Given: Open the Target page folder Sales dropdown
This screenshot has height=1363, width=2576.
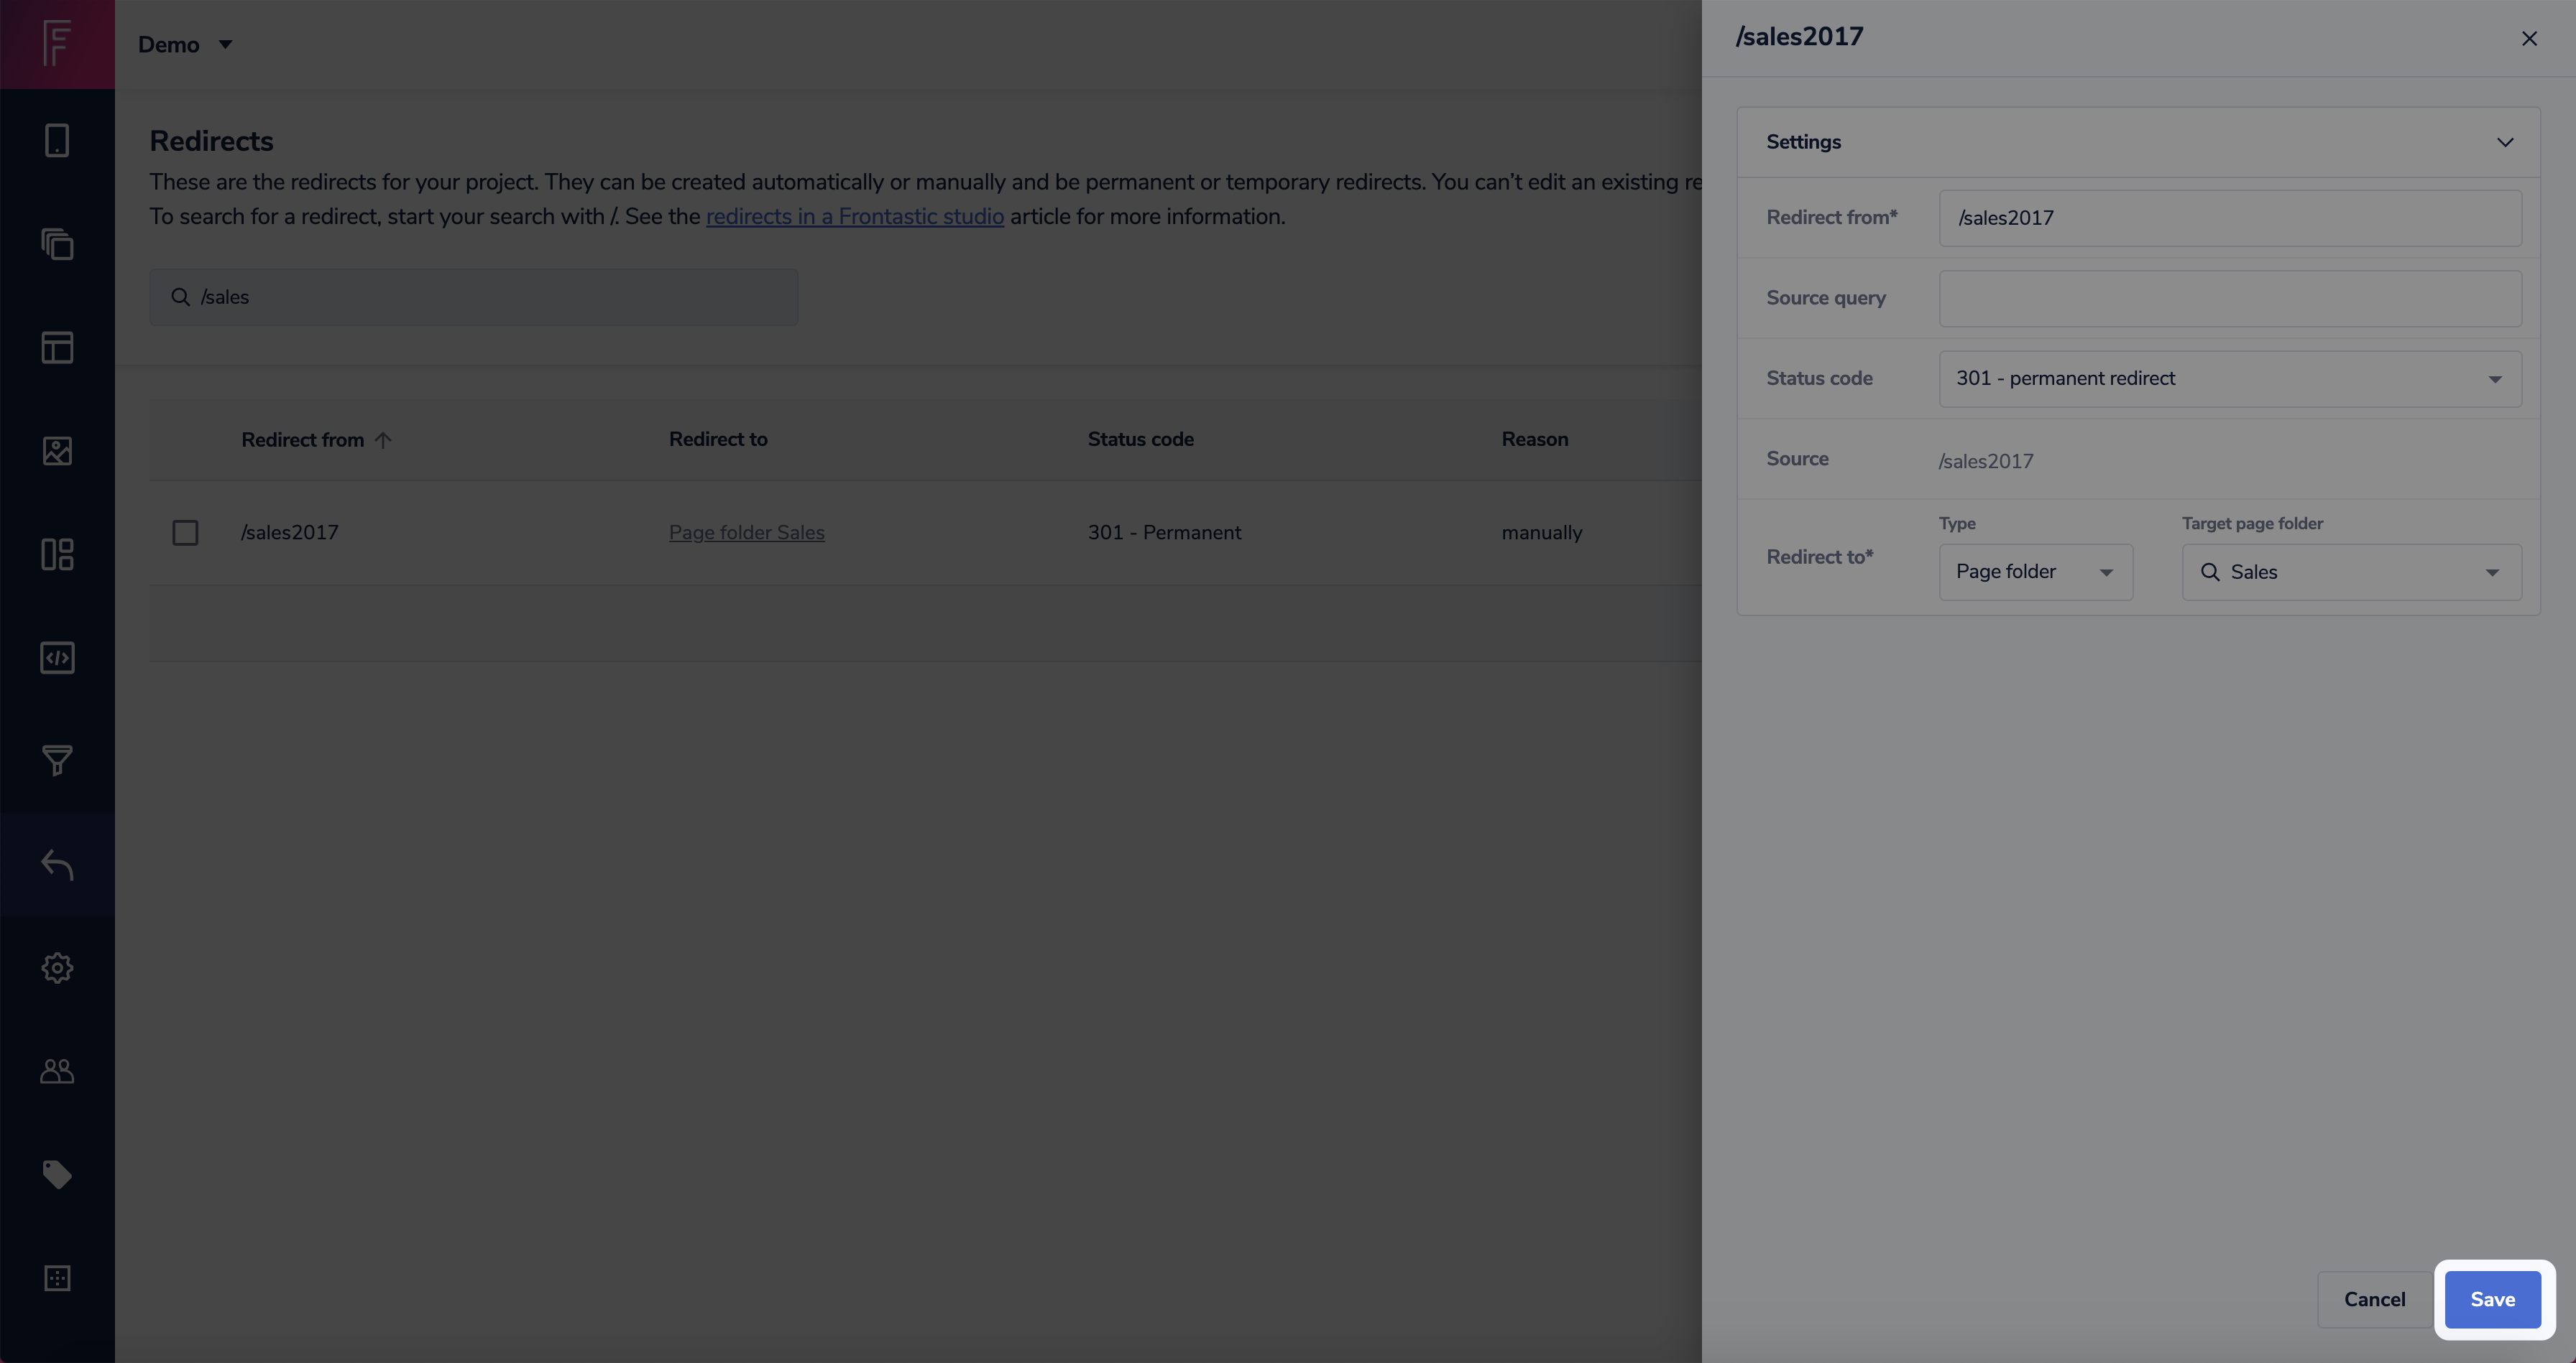Looking at the screenshot, I should 2351,572.
